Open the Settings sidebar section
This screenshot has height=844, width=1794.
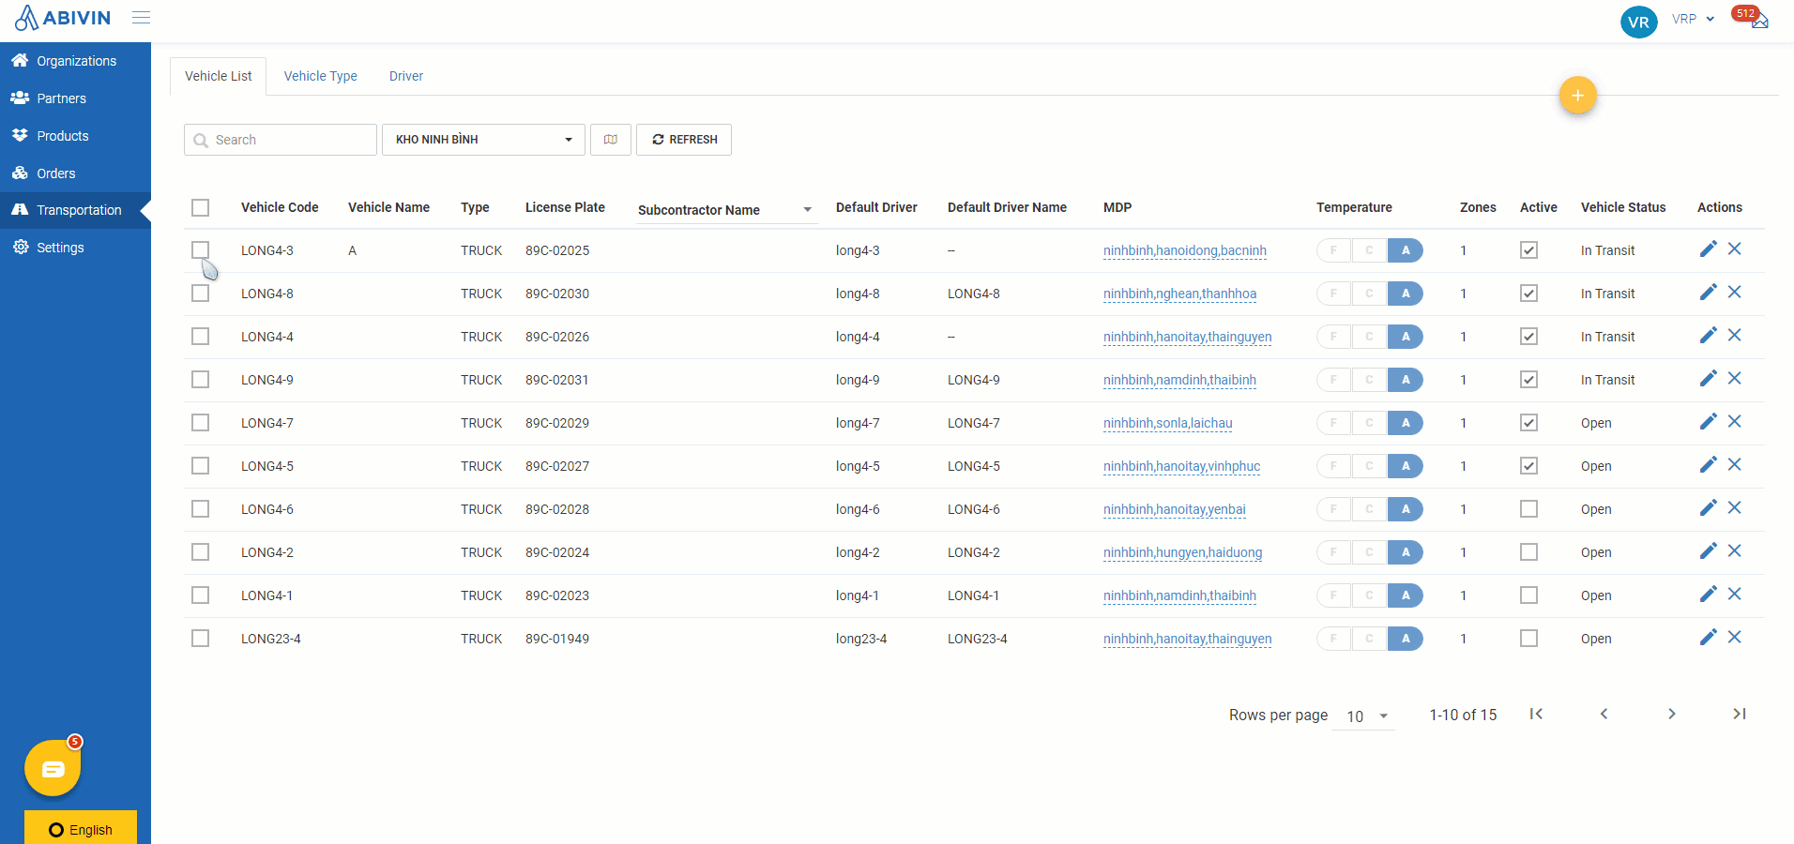(75, 248)
